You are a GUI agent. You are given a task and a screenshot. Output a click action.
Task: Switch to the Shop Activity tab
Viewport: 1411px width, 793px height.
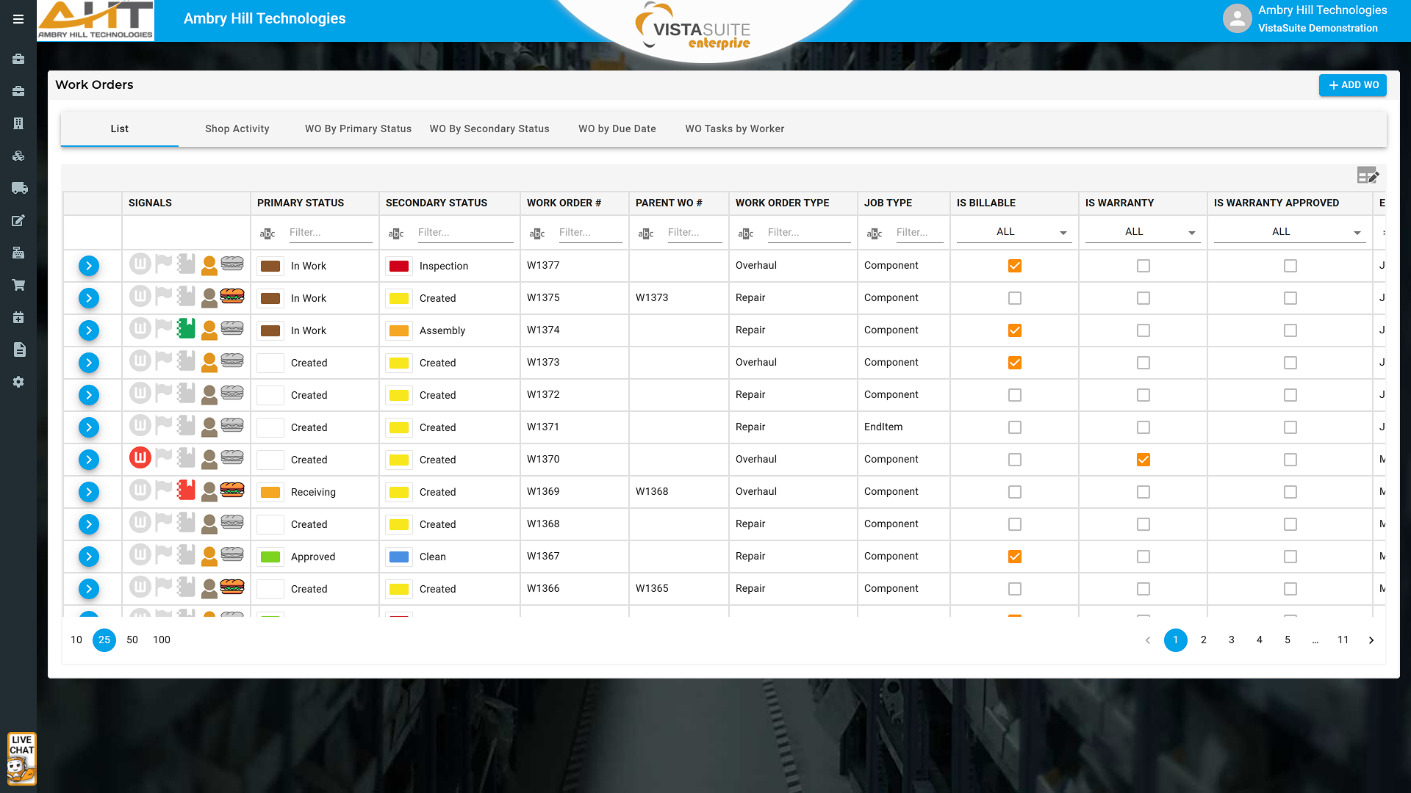point(237,128)
